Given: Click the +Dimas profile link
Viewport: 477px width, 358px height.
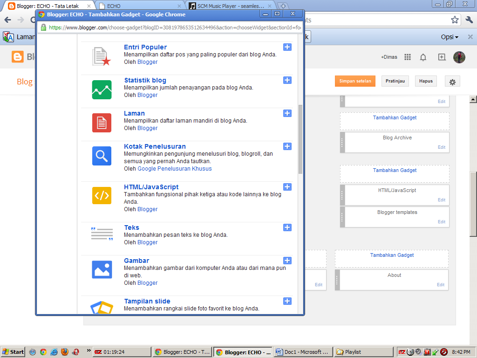Looking at the screenshot, I should tap(389, 57).
